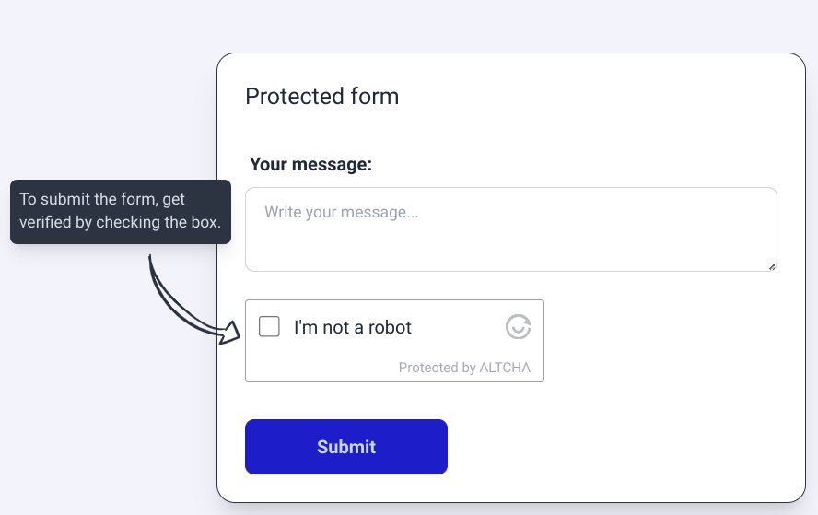Click the "Protected form" heading

pyautogui.click(x=321, y=97)
